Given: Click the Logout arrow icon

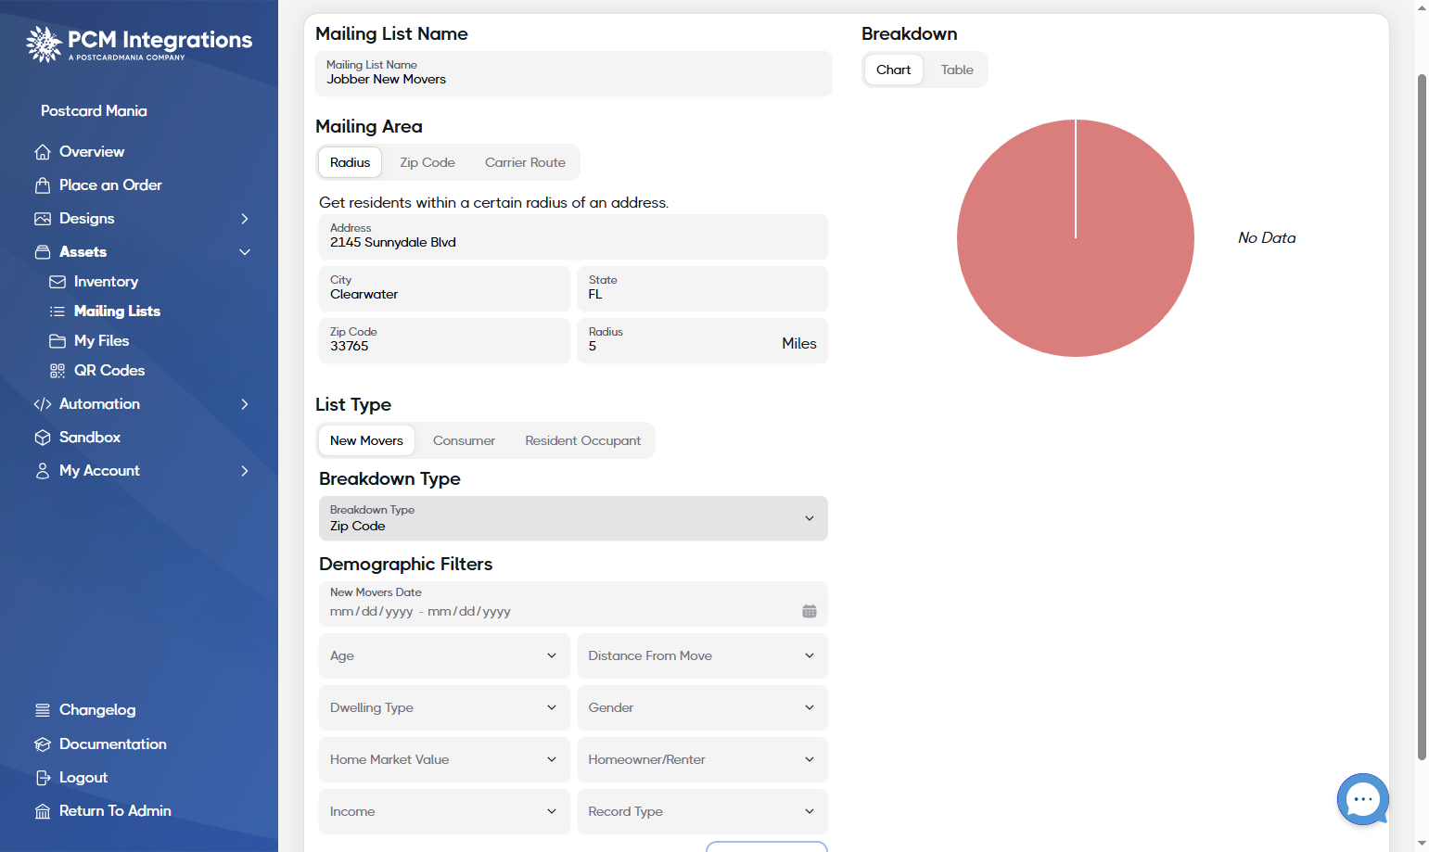Looking at the screenshot, I should [43, 778].
